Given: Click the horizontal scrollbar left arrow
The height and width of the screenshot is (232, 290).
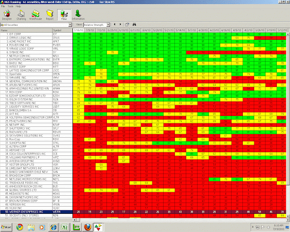Looking at the screenshot, I should tap(74, 220).
